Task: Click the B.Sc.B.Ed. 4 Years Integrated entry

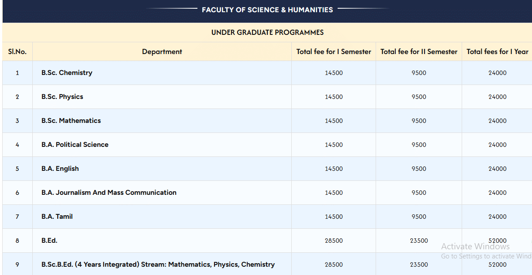Action: click(158, 265)
